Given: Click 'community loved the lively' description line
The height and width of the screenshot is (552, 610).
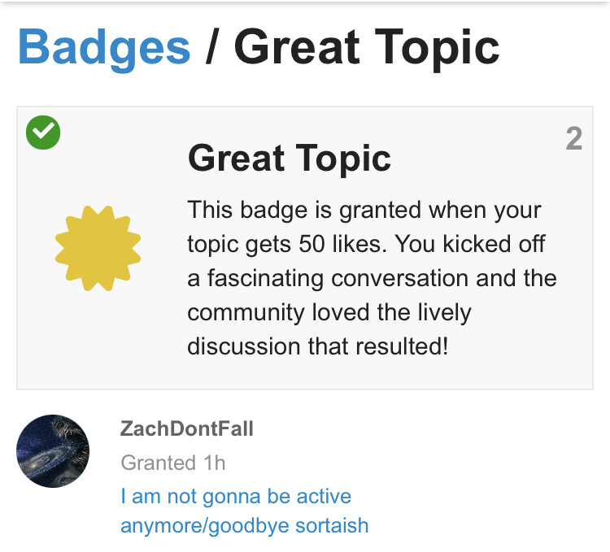Looking at the screenshot, I should coord(329,313).
